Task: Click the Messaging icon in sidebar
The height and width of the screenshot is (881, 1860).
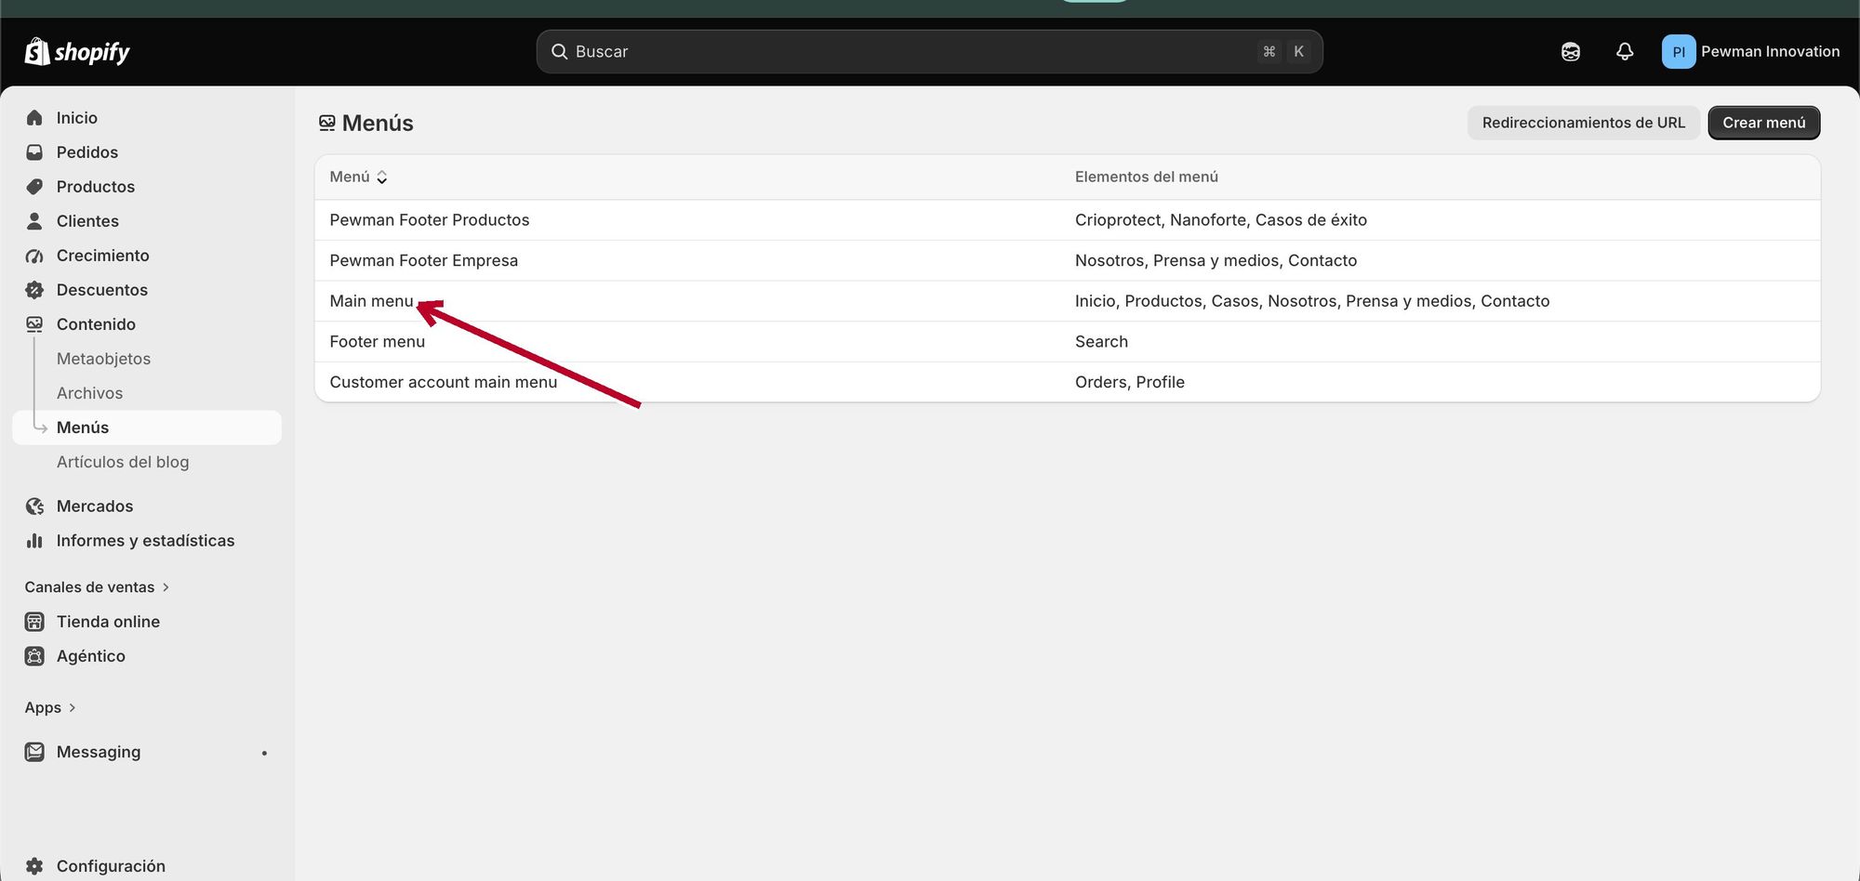Action: [34, 752]
